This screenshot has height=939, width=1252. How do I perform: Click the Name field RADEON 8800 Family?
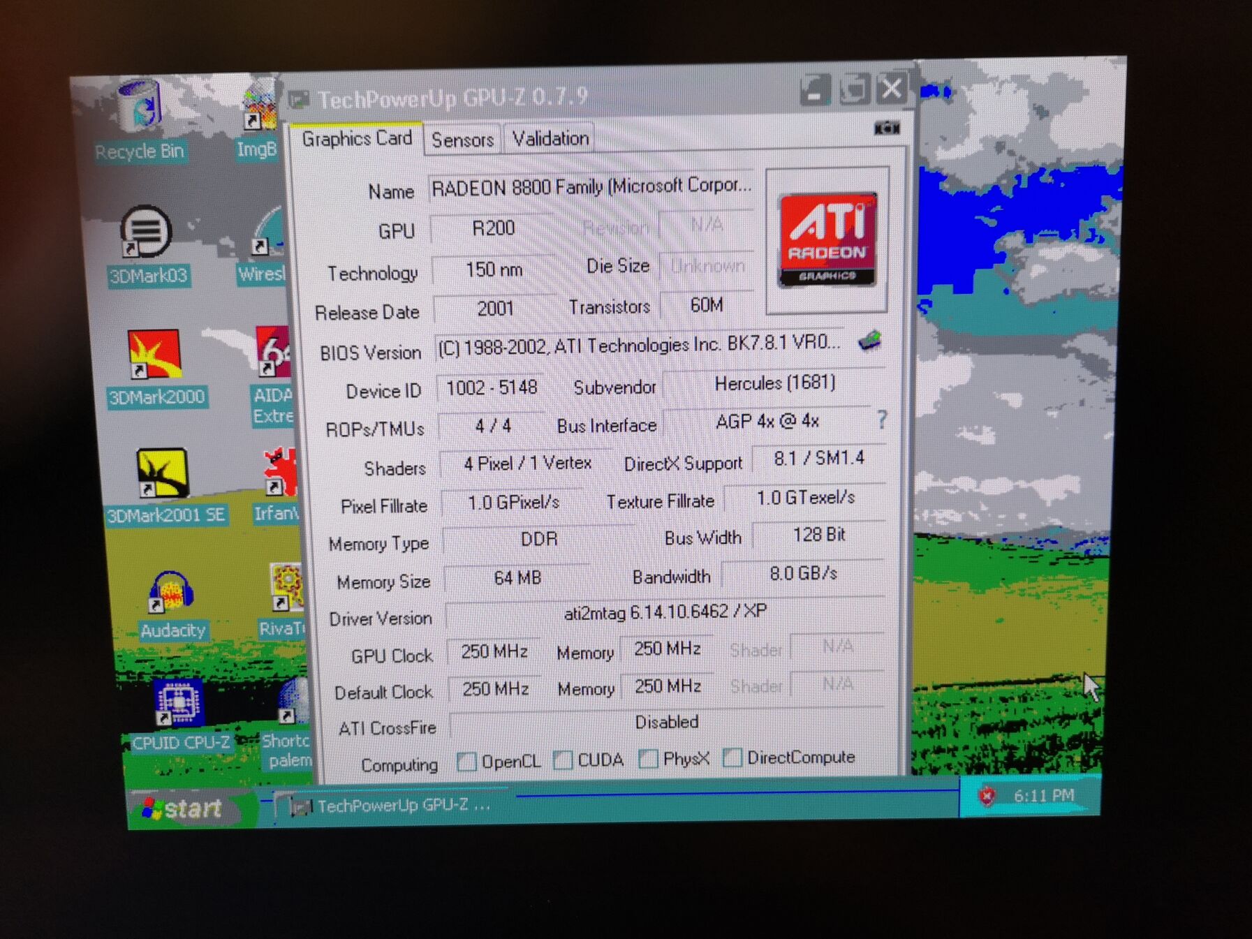click(x=591, y=186)
